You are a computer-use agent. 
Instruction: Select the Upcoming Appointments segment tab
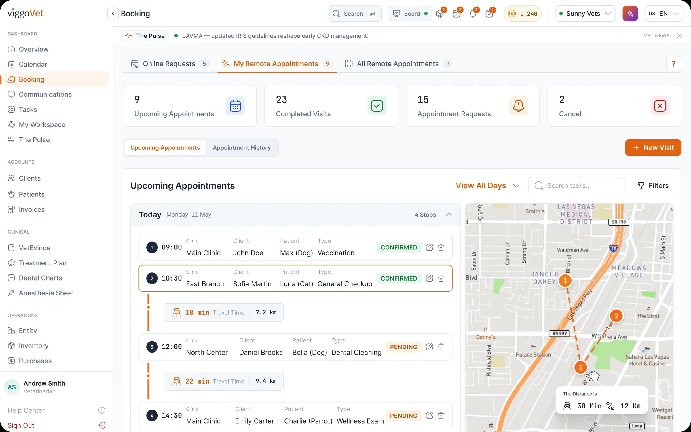[x=165, y=148]
